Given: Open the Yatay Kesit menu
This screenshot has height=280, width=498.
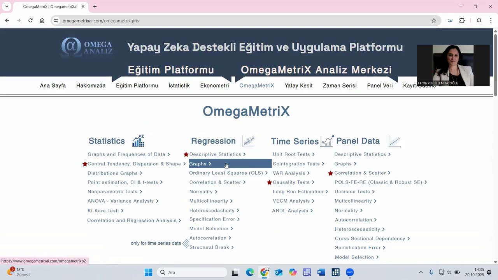Looking at the screenshot, I should click(x=298, y=86).
